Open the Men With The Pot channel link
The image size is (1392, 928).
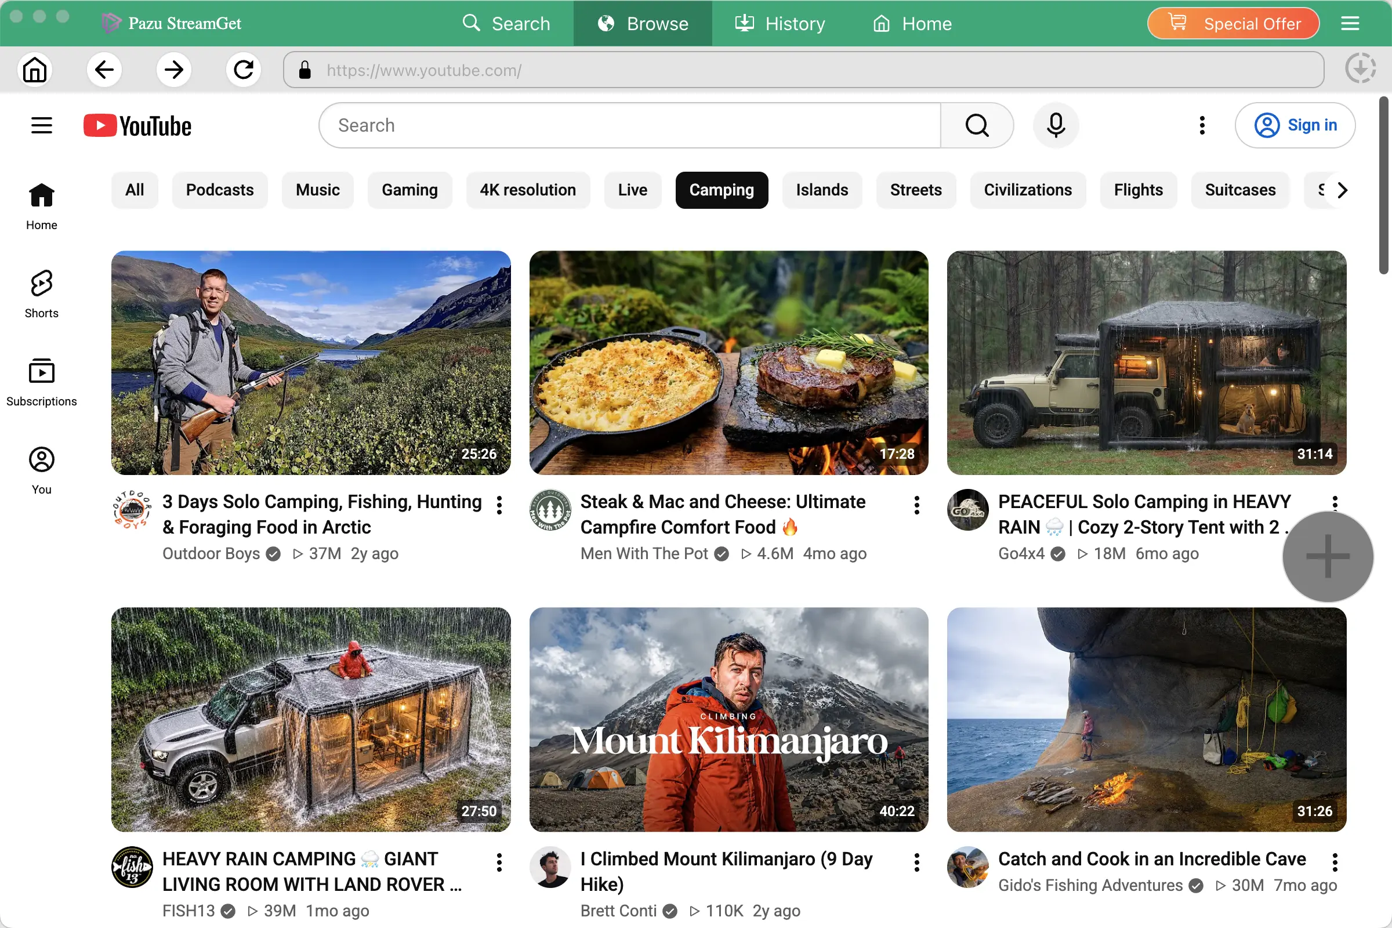pos(644,553)
